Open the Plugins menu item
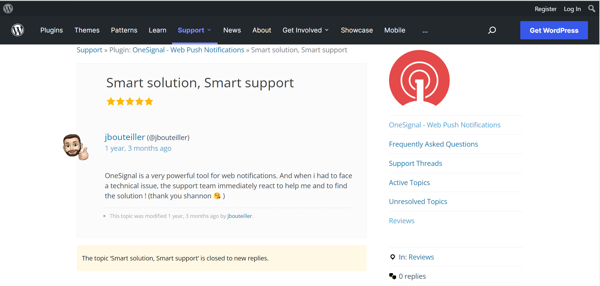The image size is (600, 286). [52, 30]
